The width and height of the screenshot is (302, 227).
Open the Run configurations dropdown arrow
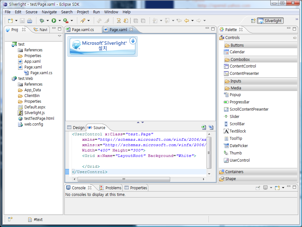60,21
